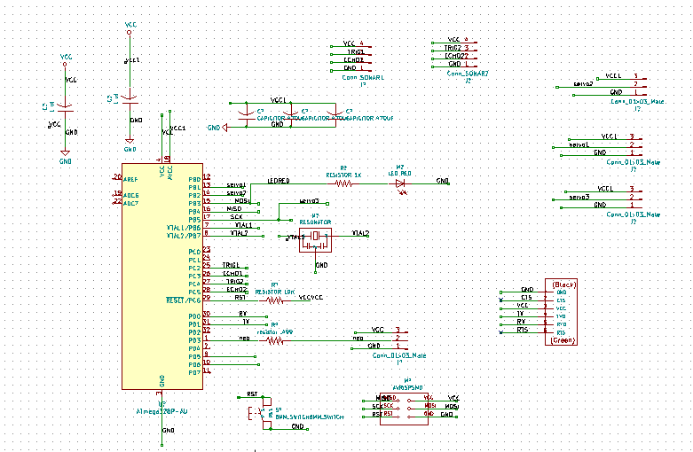
Task: Select the 10K resistor on RST line
Action: tap(274, 300)
